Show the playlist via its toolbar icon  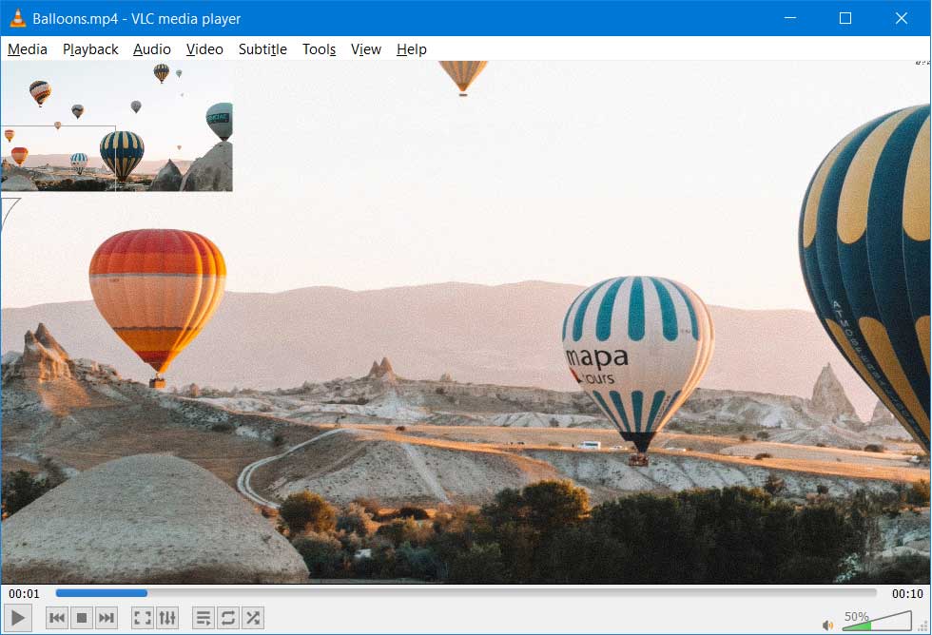pyautogui.click(x=203, y=617)
